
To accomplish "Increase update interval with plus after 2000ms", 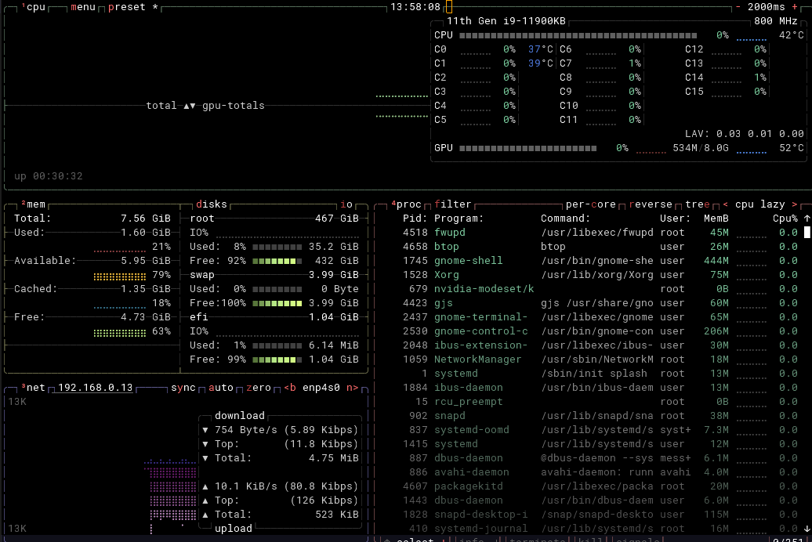I will (x=795, y=7).
